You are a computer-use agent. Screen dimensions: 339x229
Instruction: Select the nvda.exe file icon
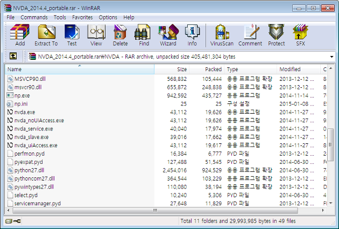click(10, 112)
